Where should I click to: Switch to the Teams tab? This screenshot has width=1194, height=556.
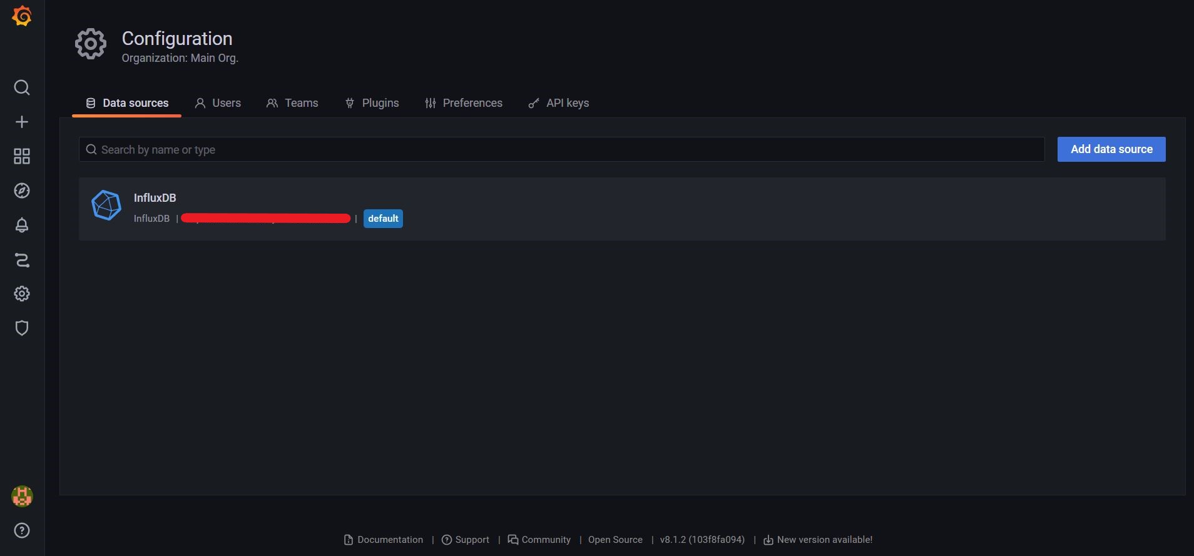pos(292,103)
